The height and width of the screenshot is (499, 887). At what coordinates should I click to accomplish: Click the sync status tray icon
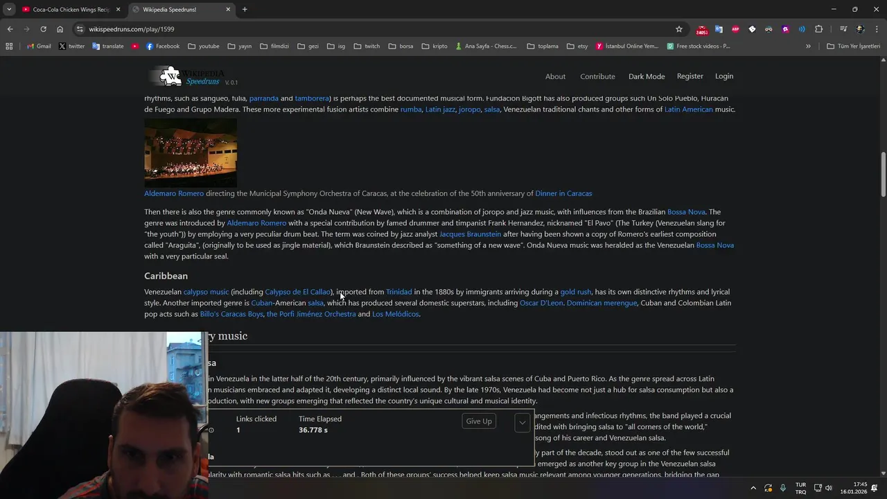click(x=768, y=488)
